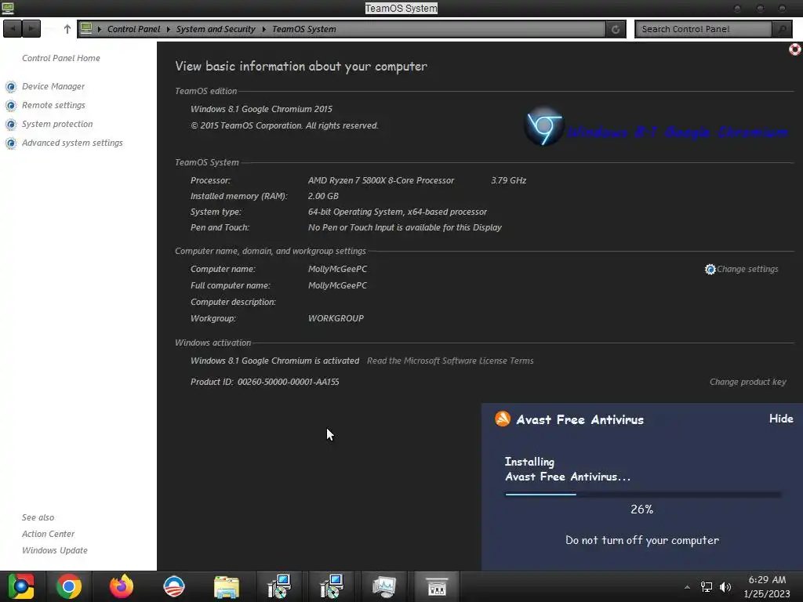Click the volume speaker tray icon

click(x=725, y=587)
